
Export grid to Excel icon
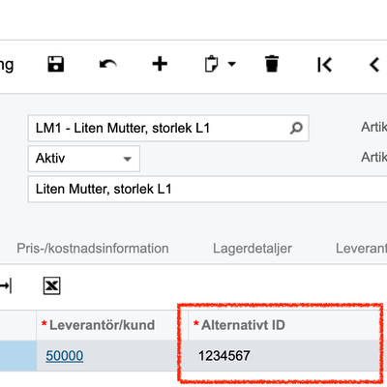(51, 285)
